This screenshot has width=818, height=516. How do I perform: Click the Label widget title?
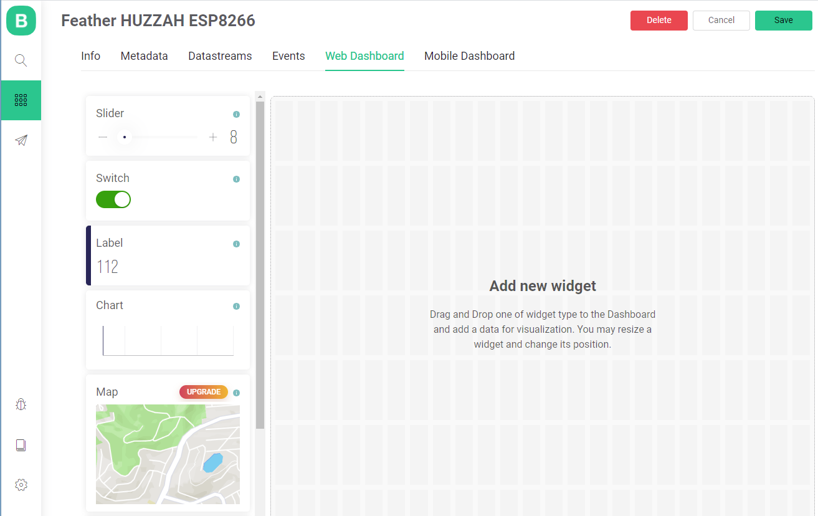109,243
